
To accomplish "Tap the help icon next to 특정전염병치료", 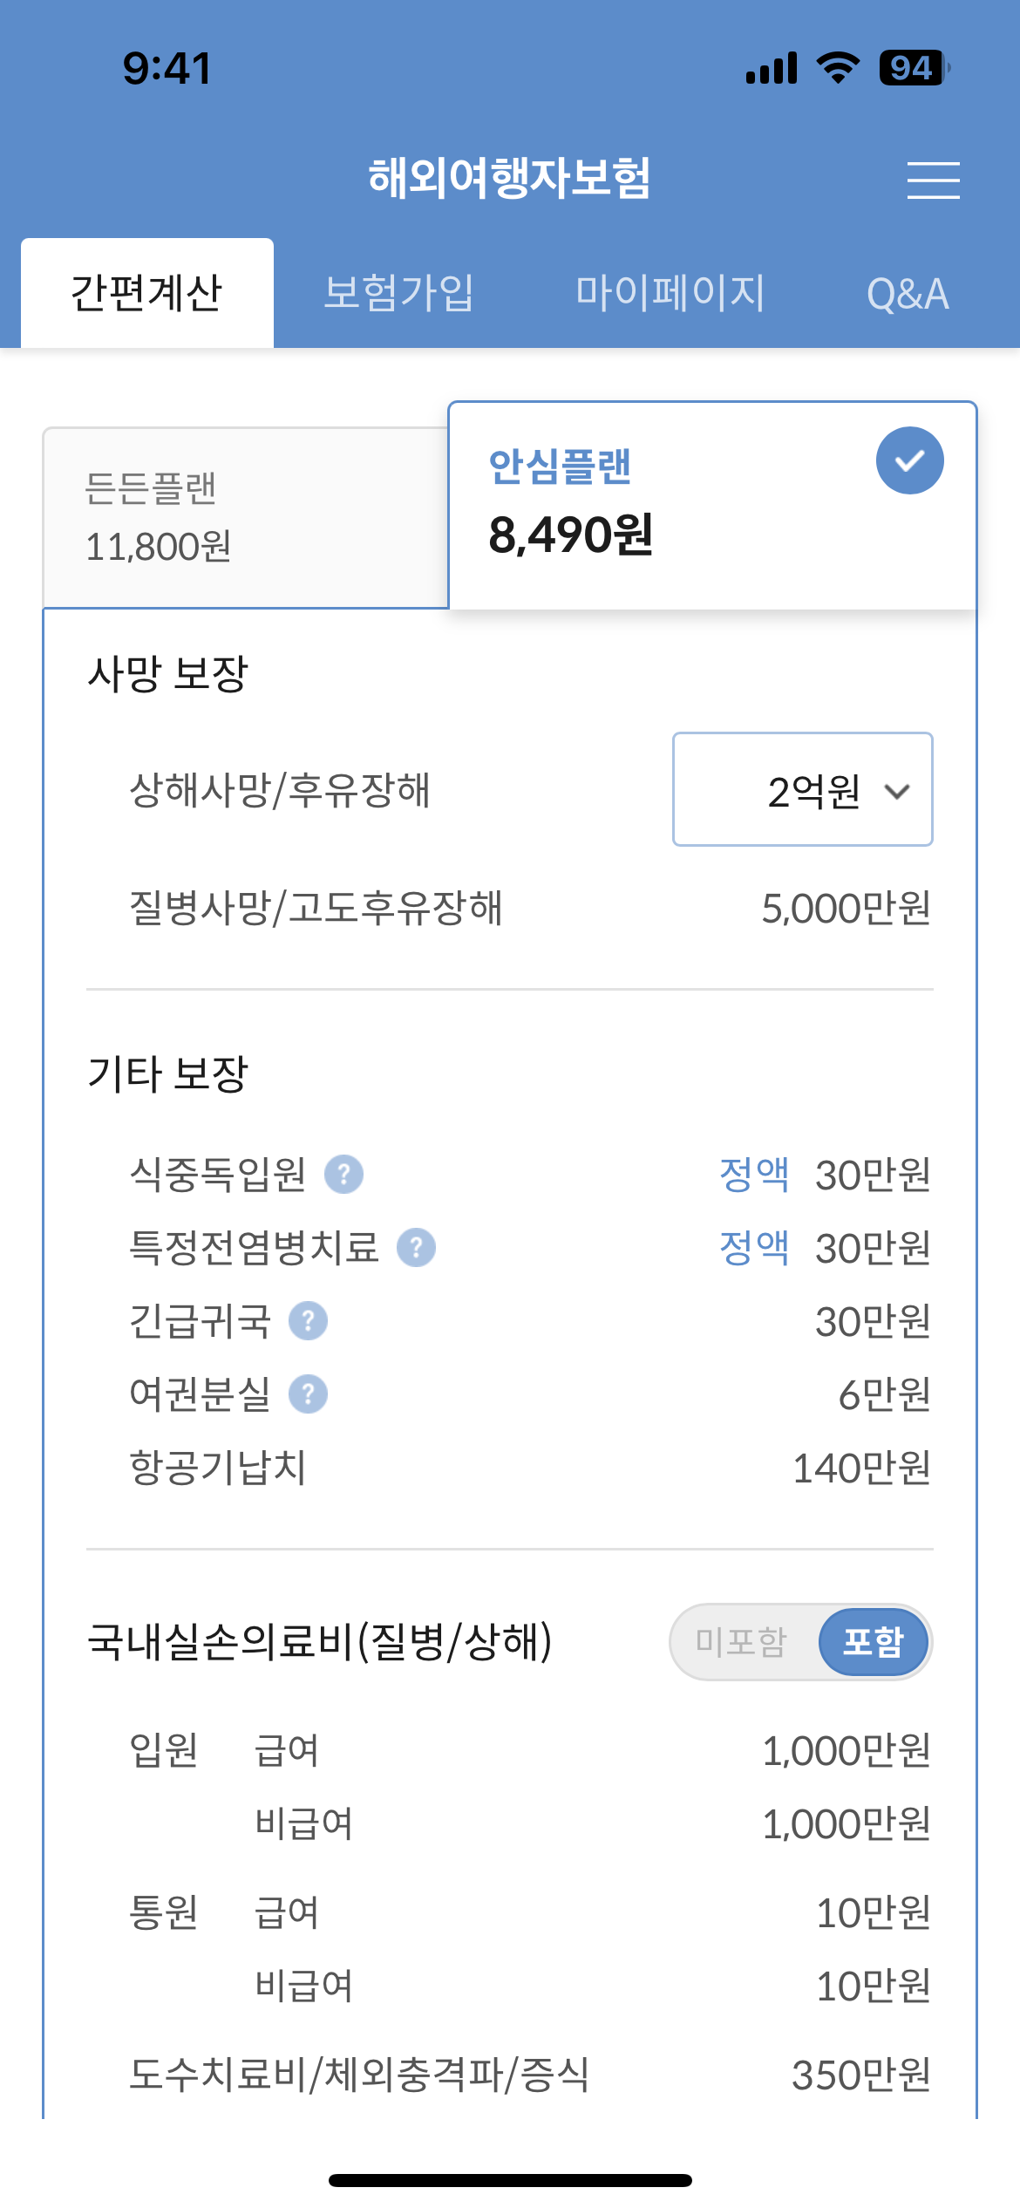I will click(416, 1247).
